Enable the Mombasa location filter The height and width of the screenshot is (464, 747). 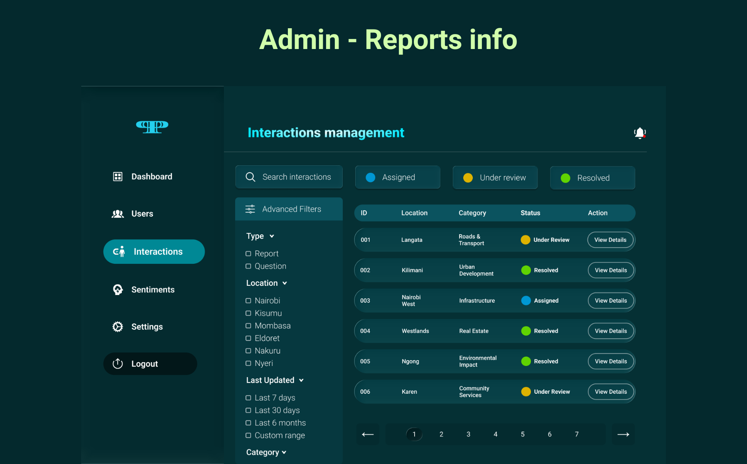pos(248,326)
